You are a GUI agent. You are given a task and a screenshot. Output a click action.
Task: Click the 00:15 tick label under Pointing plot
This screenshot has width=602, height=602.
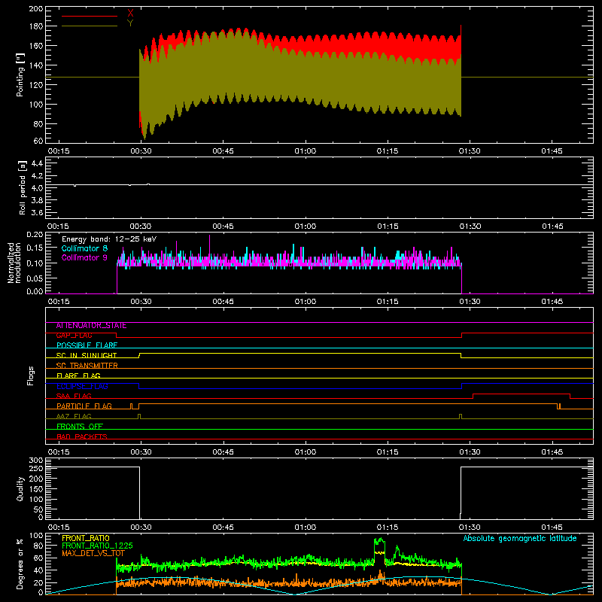click(x=59, y=151)
